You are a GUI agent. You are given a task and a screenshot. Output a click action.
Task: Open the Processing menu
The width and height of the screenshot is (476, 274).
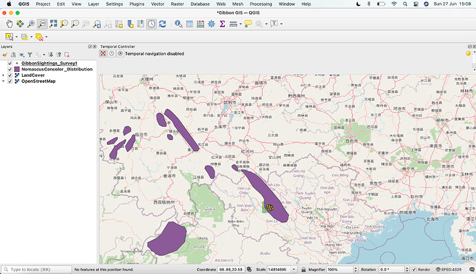[261, 4]
